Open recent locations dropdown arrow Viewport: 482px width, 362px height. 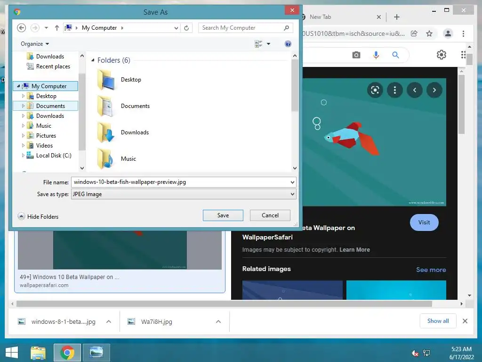coord(46,28)
